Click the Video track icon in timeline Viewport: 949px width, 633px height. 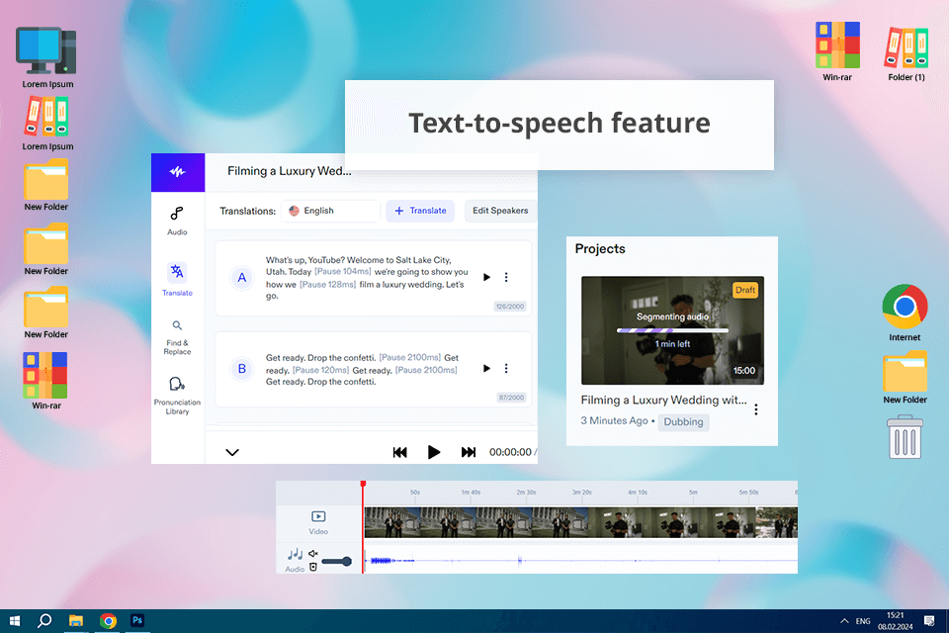318,516
